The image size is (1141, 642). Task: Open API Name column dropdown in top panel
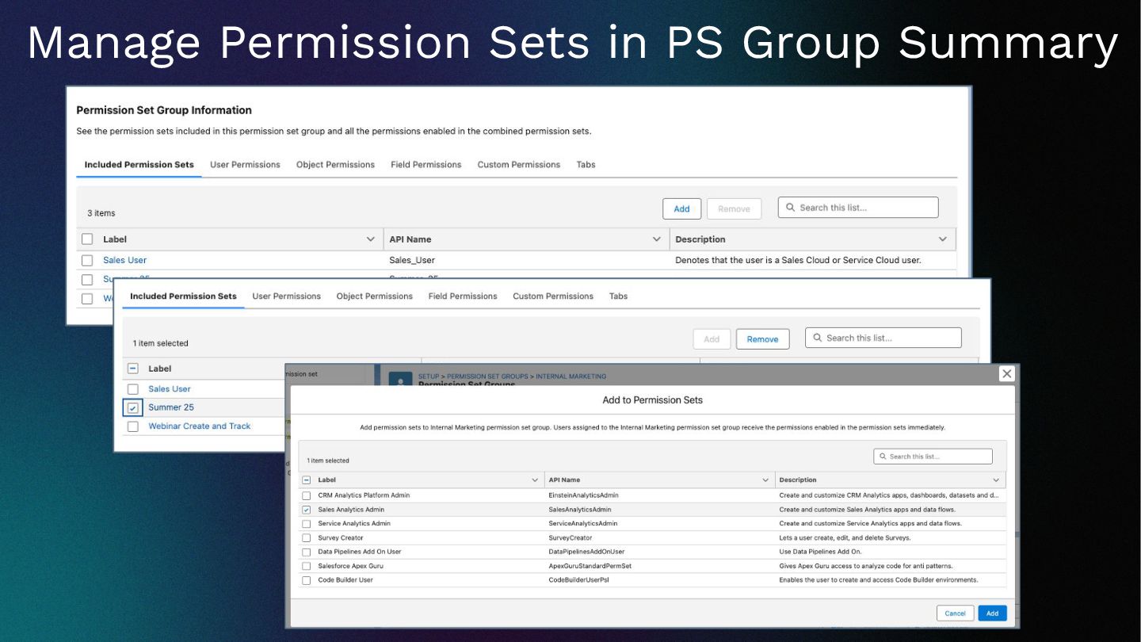coord(656,239)
